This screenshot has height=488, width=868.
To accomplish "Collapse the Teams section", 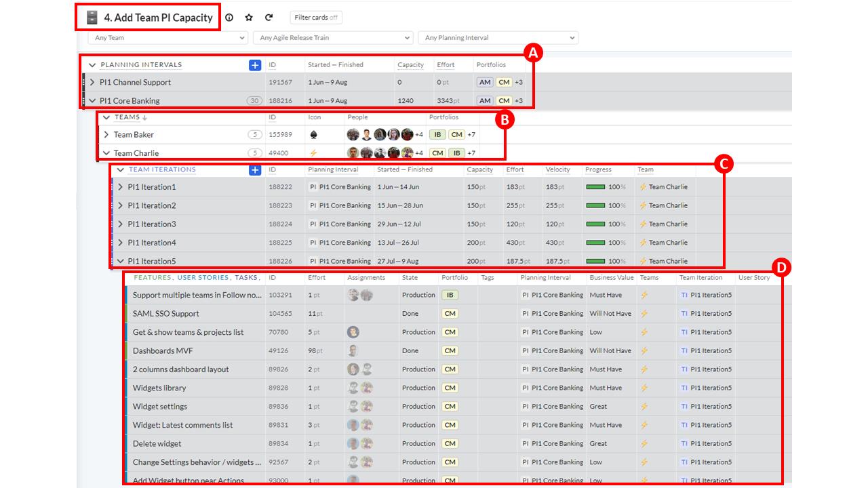I will 106,117.
